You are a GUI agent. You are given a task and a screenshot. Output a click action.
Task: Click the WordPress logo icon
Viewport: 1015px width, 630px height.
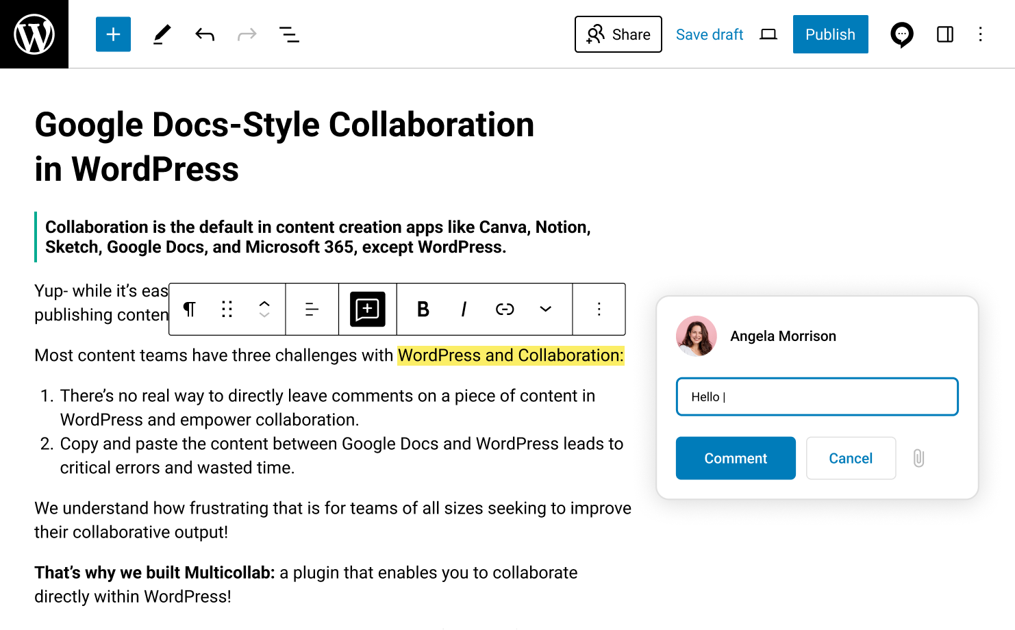coord(34,34)
